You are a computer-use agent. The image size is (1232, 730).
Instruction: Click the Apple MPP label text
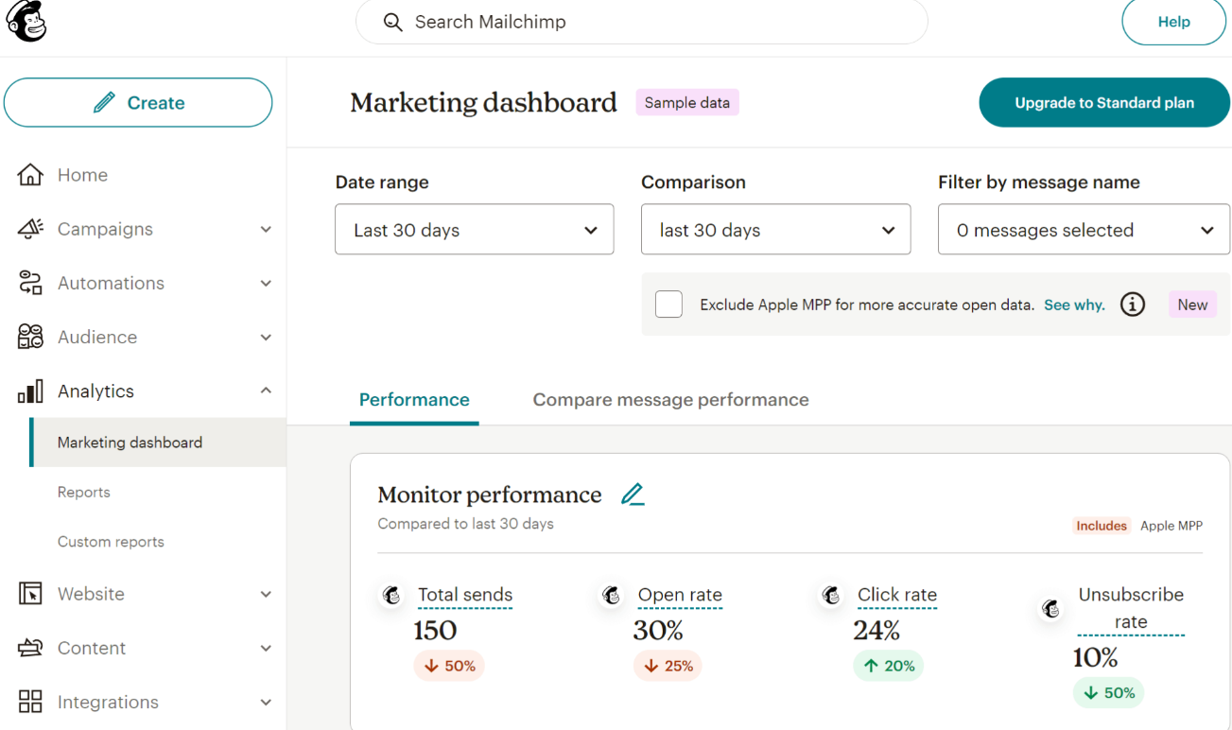click(1171, 526)
